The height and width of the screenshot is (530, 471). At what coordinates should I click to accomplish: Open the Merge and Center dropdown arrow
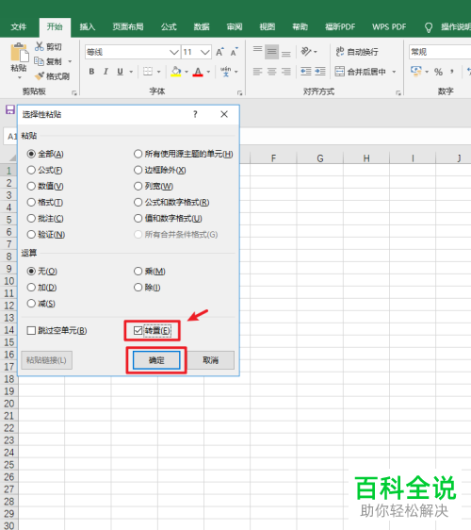[394, 72]
